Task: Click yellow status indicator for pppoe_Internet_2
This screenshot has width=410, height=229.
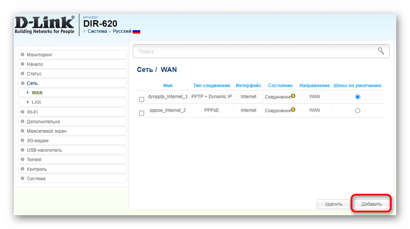Action: 293,110
